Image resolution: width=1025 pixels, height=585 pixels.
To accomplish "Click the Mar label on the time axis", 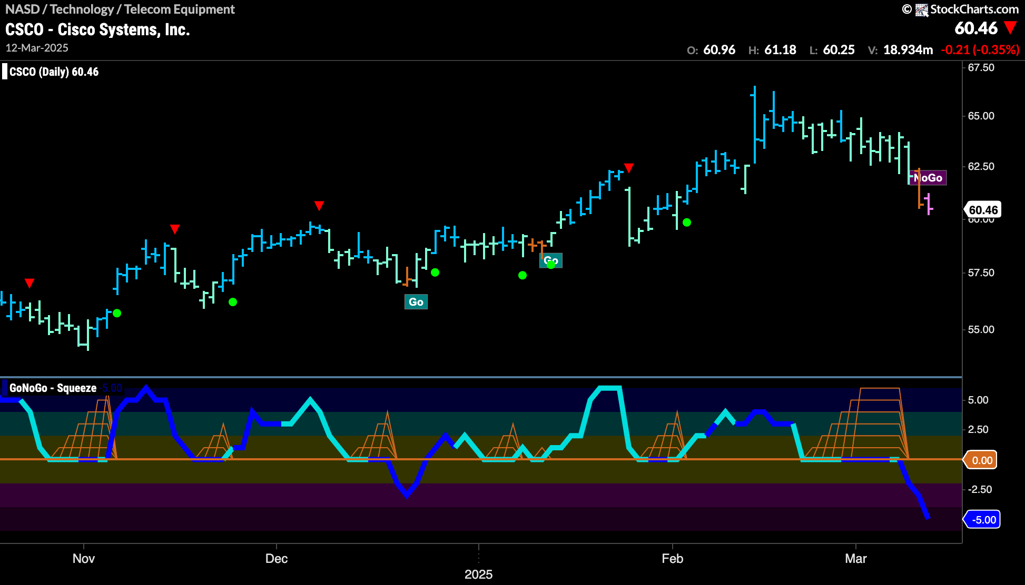I will tap(856, 559).
